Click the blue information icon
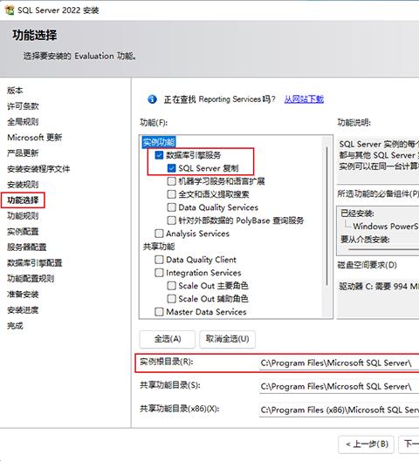The image size is (419, 461). (x=152, y=99)
